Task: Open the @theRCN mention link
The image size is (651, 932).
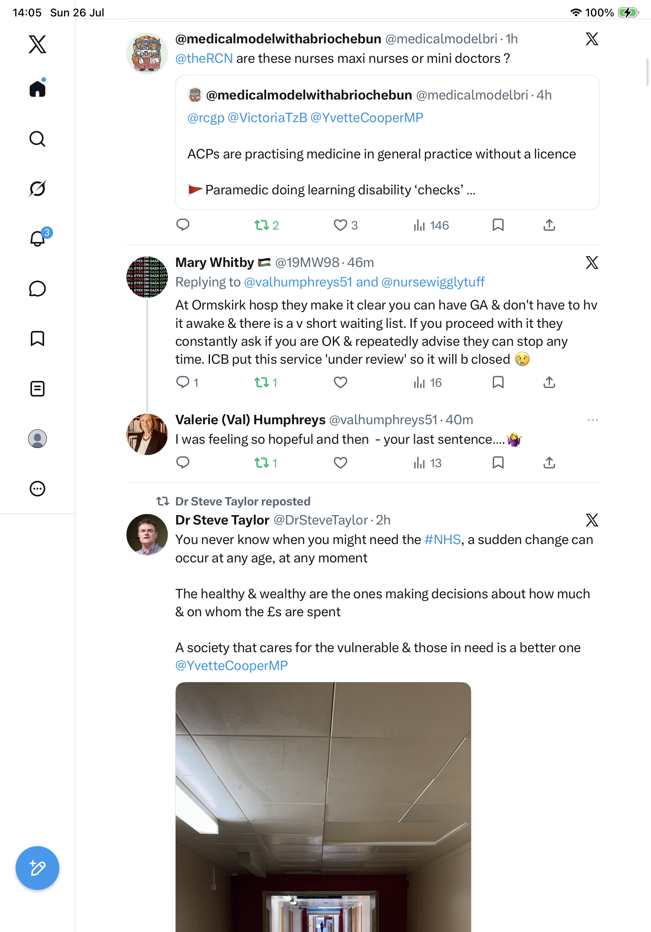Action: coord(204,59)
